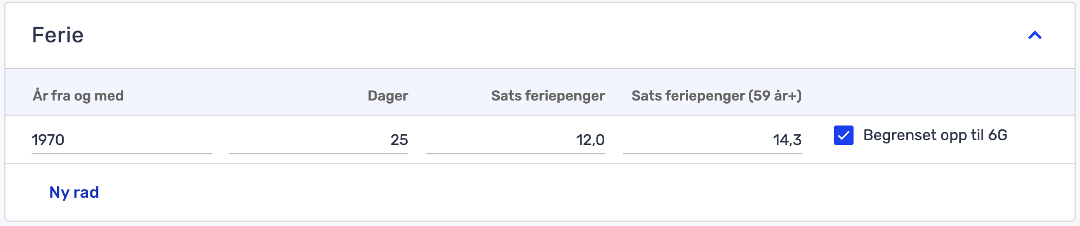The image size is (1080, 226).
Task: Focus the Sats feriepenger field showing 12,0
Action: pyautogui.click(x=515, y=140)
